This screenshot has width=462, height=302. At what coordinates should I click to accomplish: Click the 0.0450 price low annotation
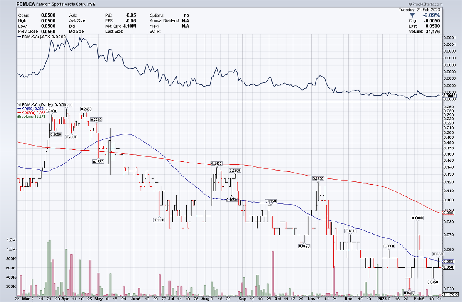pos(433,282)
